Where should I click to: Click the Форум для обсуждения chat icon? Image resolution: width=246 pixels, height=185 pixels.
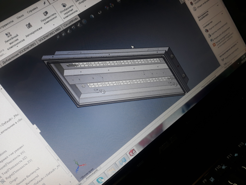point(212,40)
